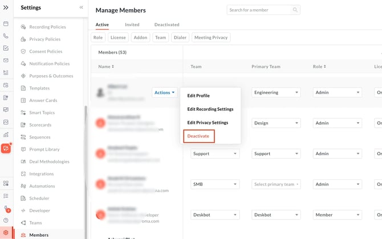Image resolution: width=382 pixels, height=239 pixels.
Task: Click the notification icon with red badge
Action: pos(7,209)
